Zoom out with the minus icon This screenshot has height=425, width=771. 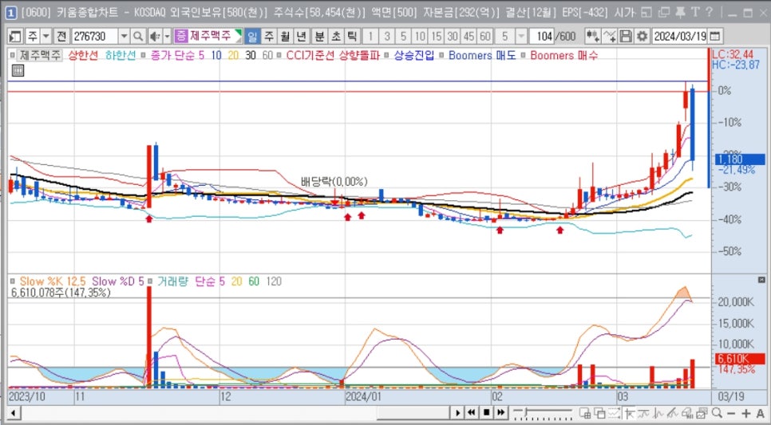(x=731, y=413)
